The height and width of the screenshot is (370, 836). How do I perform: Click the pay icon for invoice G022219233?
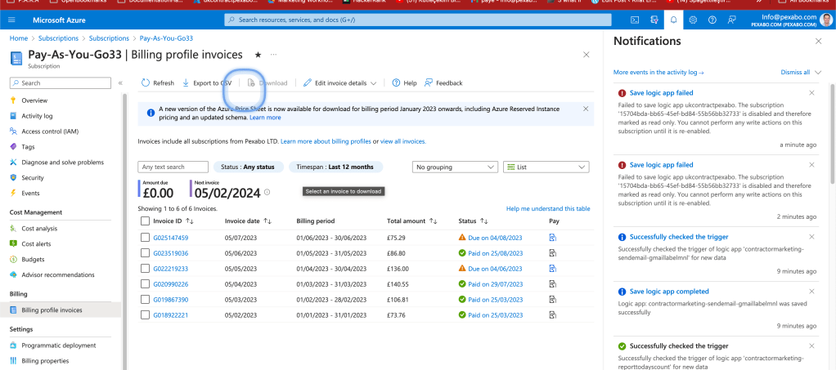(x=553, y=269)
